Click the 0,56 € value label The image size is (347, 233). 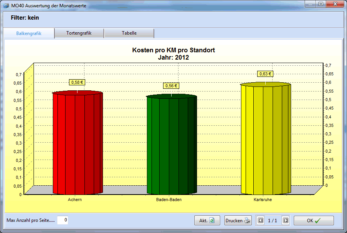coord(171,86)
